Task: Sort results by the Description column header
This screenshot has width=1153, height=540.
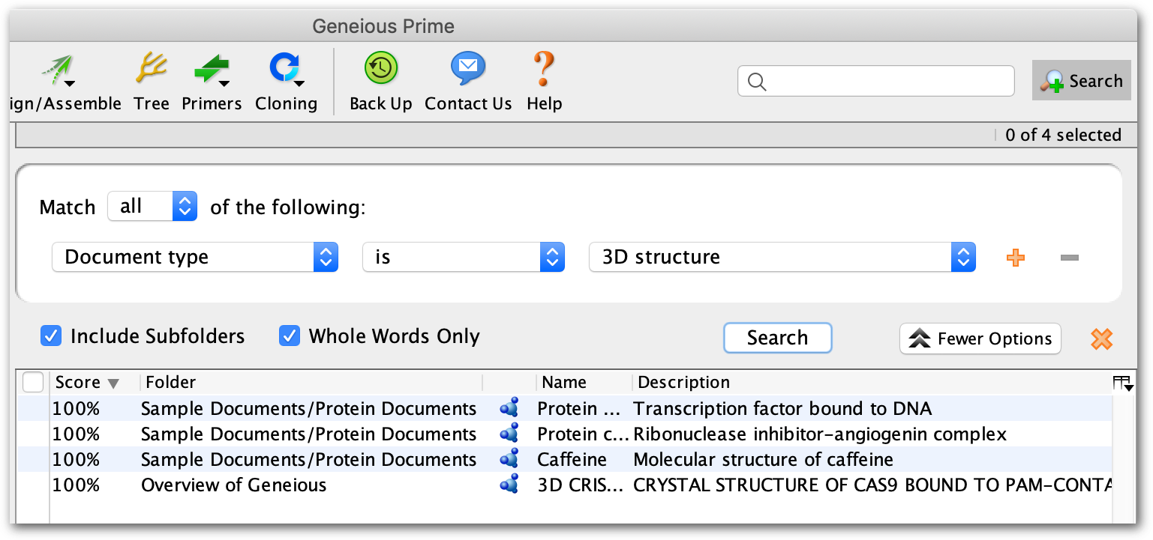Action: pyautogui.click(x=684, y=382)
